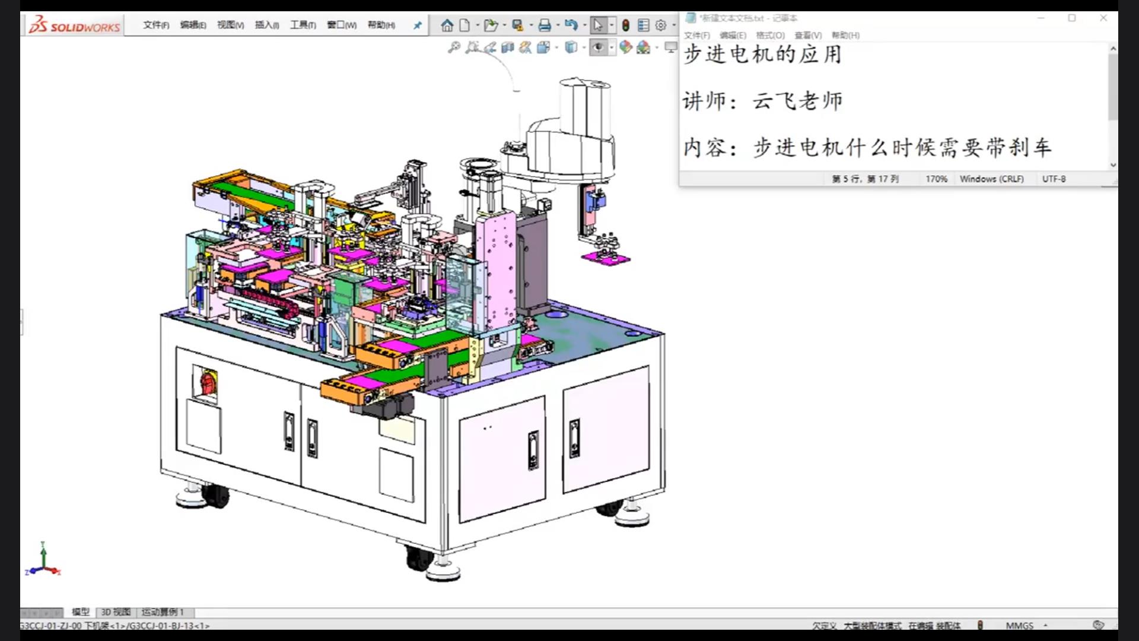Open Edit Appearance color ball
This screenshot has height=641, width=1139.
(x=625, y=47)
